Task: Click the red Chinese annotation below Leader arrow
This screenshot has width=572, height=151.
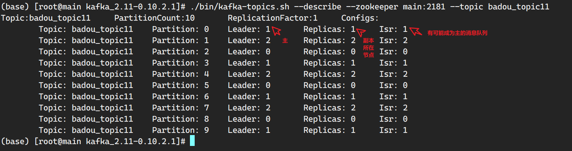Action: point(285,41)
